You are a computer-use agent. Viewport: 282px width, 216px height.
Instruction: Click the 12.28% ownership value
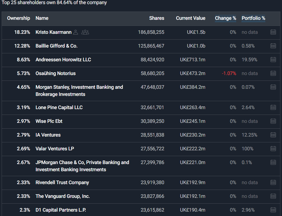coord(22,46)
